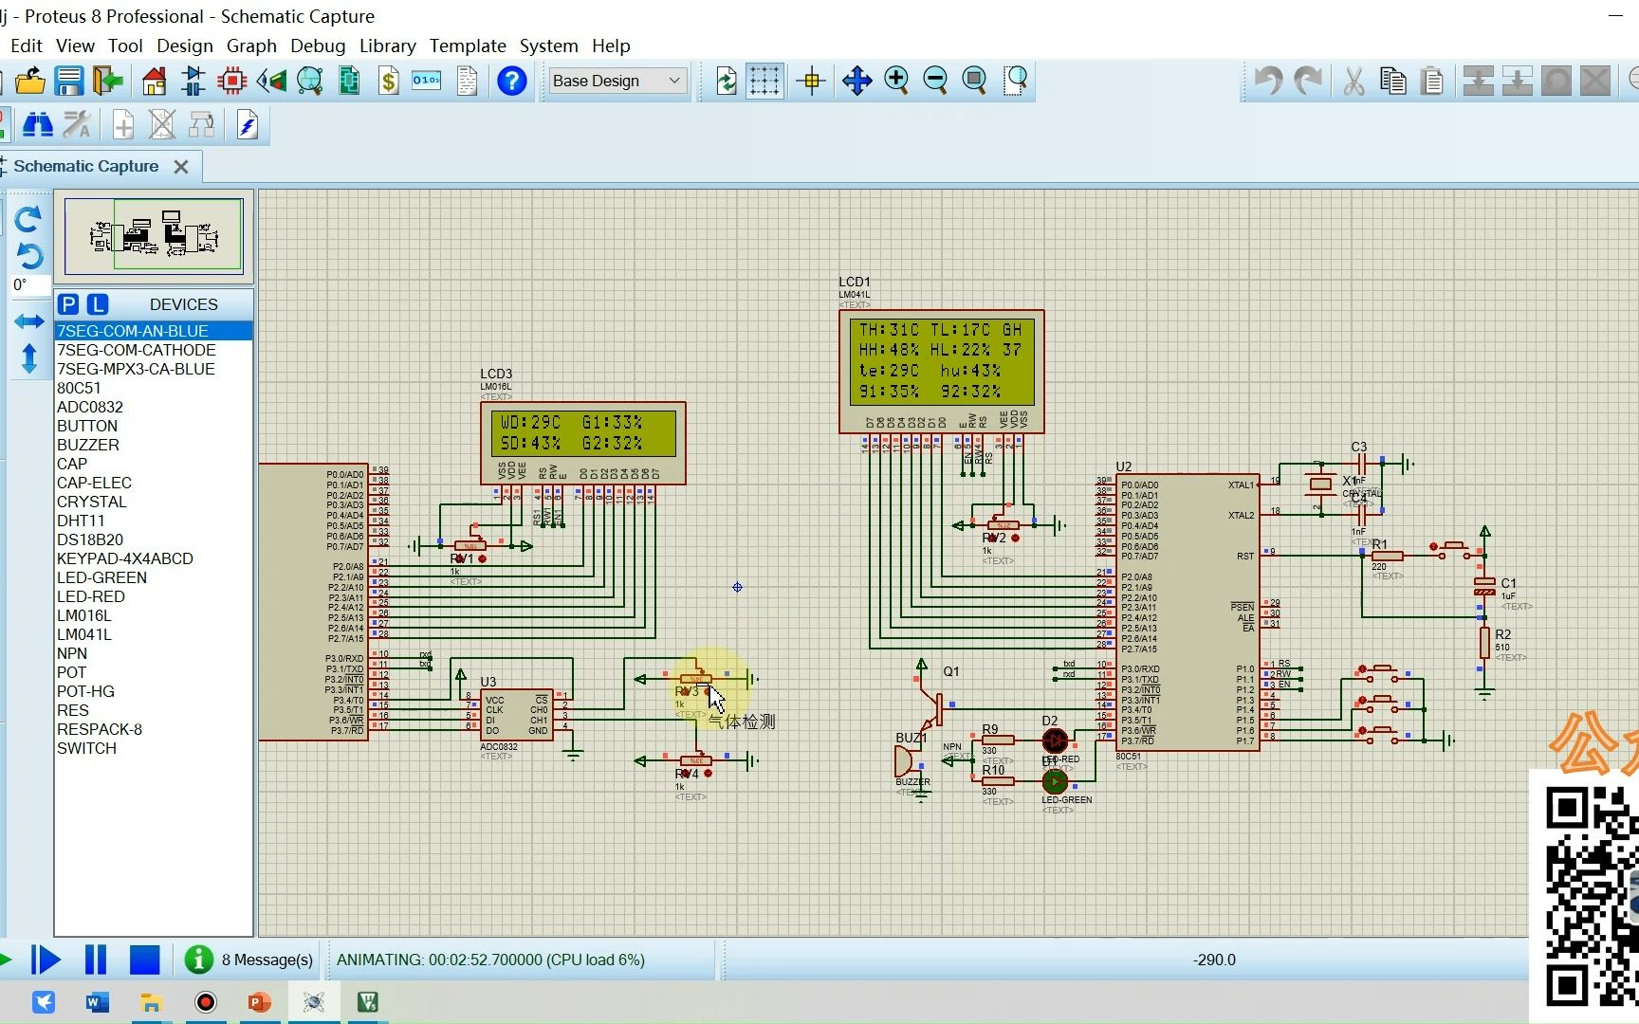
Task: Click the rotation angle input field
Action: pyautogui.click(x=28, y=284)
